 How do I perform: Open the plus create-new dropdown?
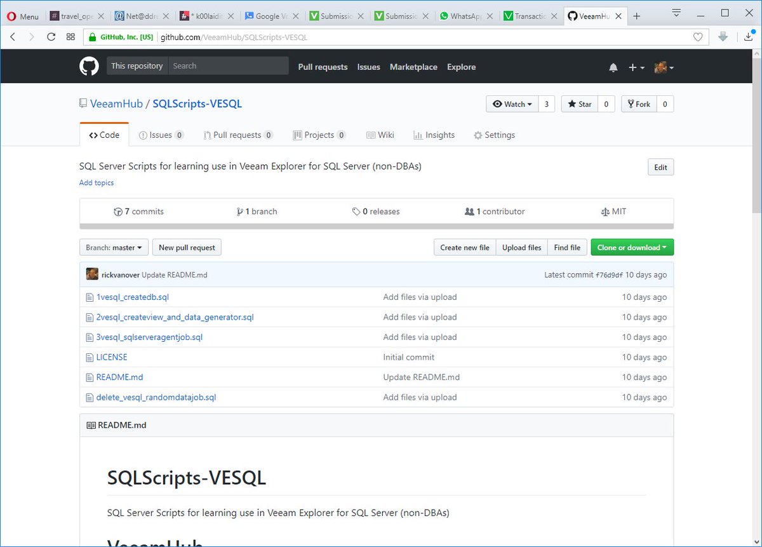point(636,67)
